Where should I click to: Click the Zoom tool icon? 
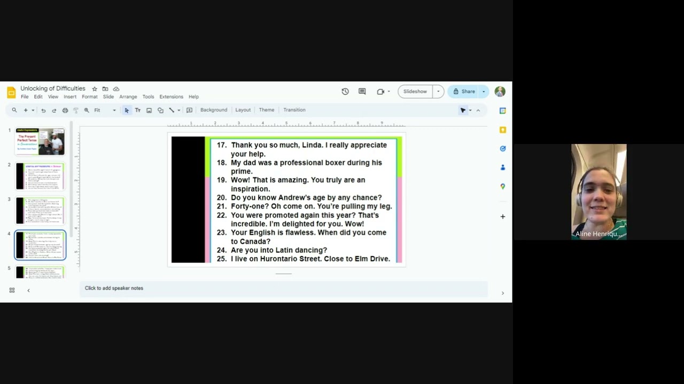click(x=87, y=110)
